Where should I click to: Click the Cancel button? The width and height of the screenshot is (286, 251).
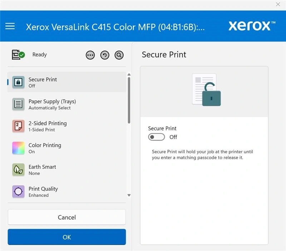(x=67, y=217)
